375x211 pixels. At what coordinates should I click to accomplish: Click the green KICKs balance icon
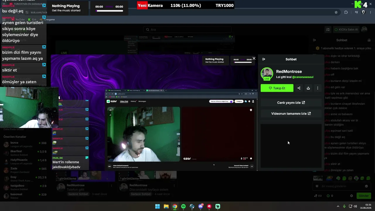(x=328, y=196)
